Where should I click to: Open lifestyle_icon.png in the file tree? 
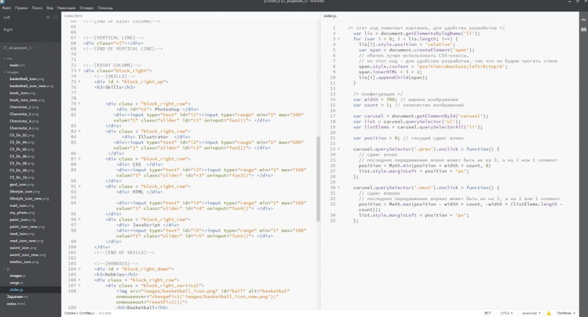point(24,191)
